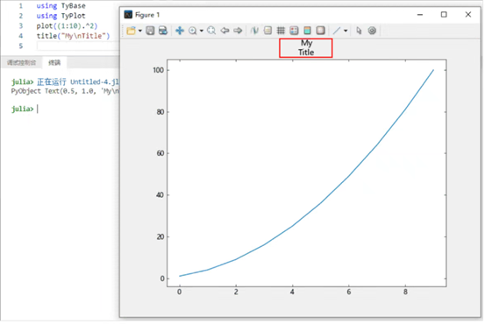Go back to previous view arrow

225,31
